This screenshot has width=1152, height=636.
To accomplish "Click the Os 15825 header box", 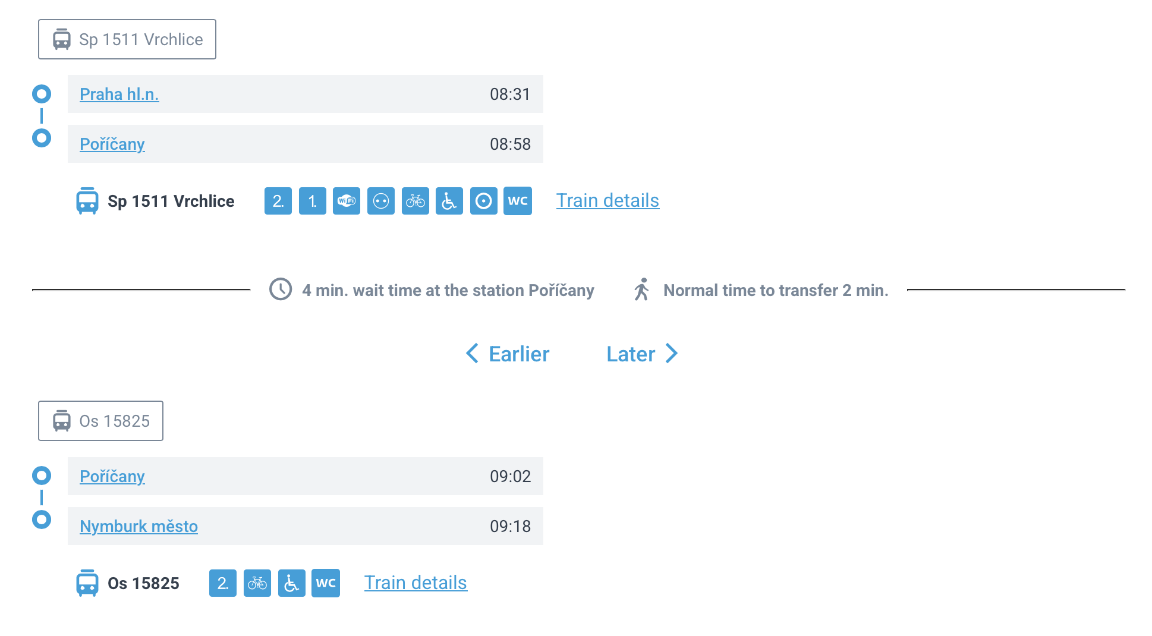I will point(101,421).
